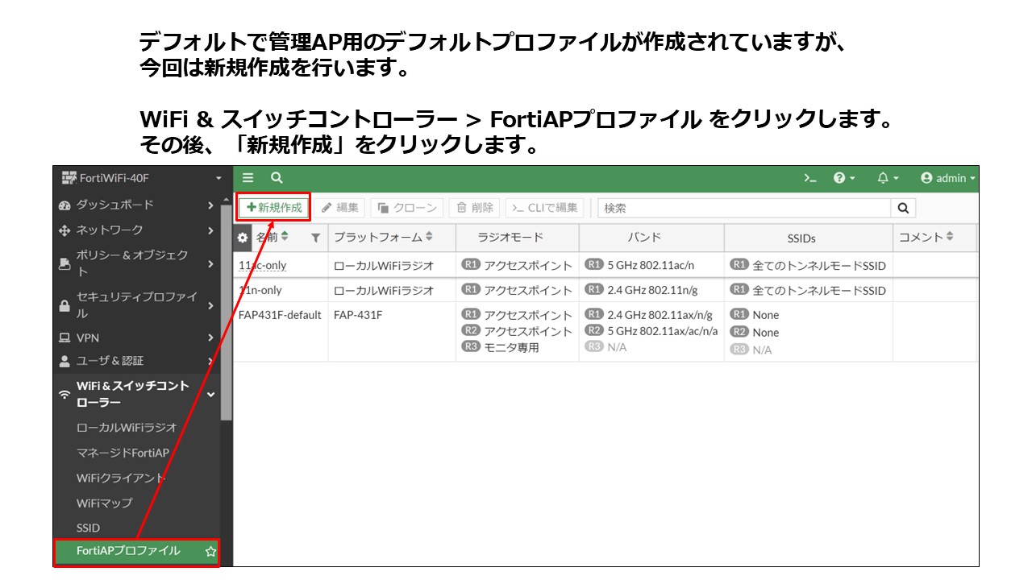
Task: Open the top bar search icon
Action: pos(277,178)
